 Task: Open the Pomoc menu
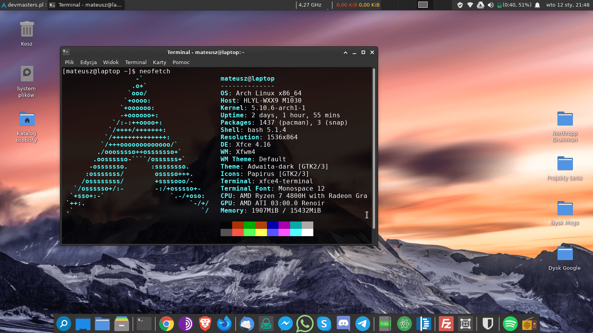pyautogui.click(x=181, y=62)
